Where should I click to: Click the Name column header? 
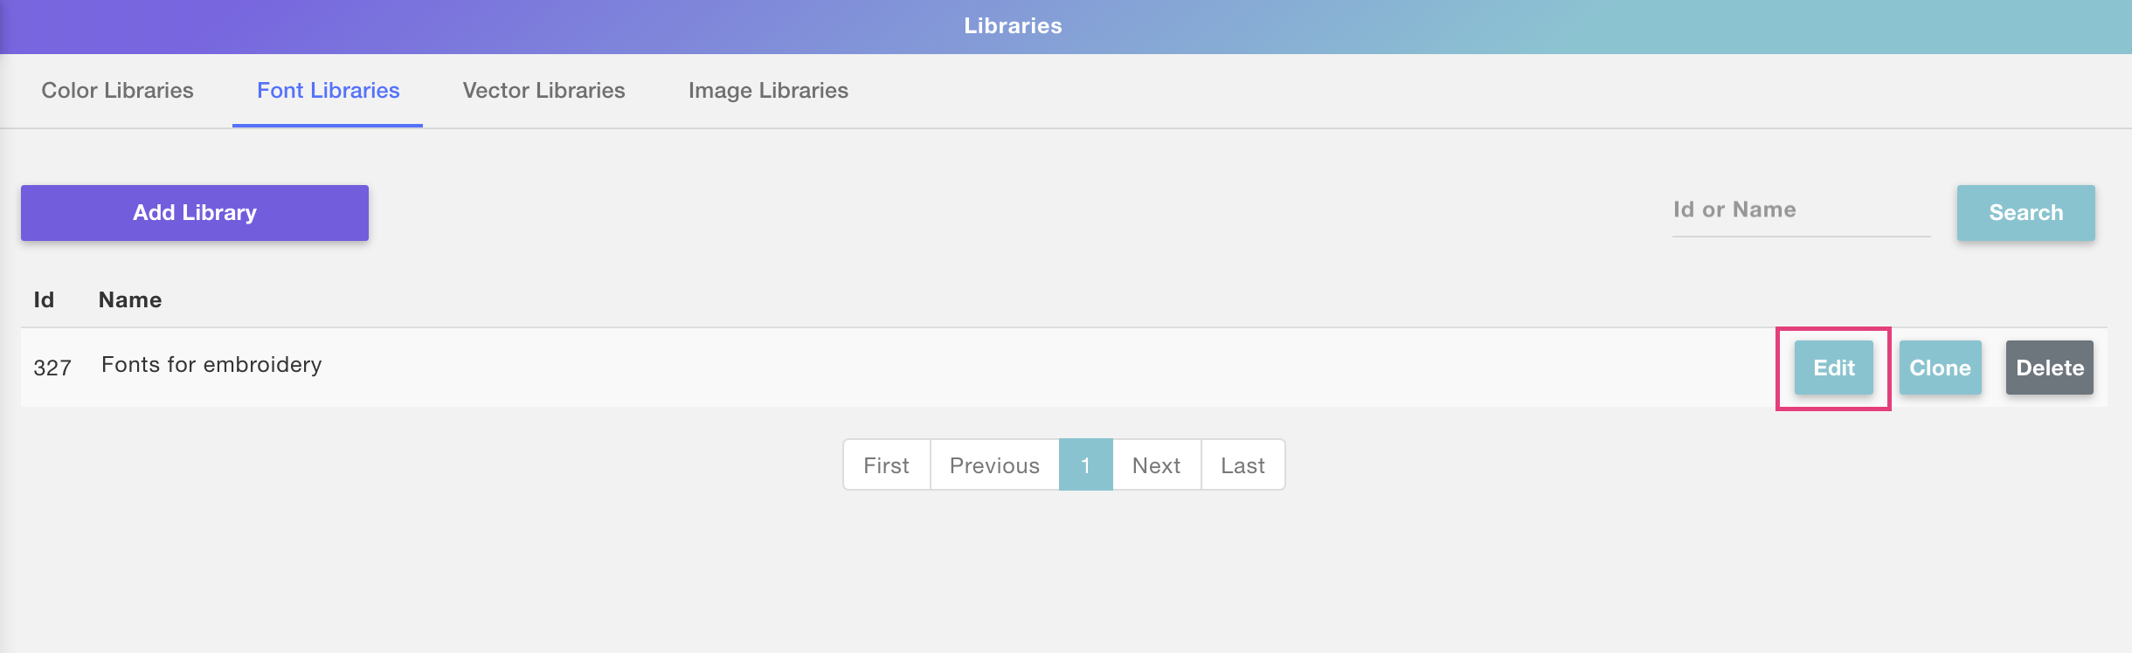[130, 300]
